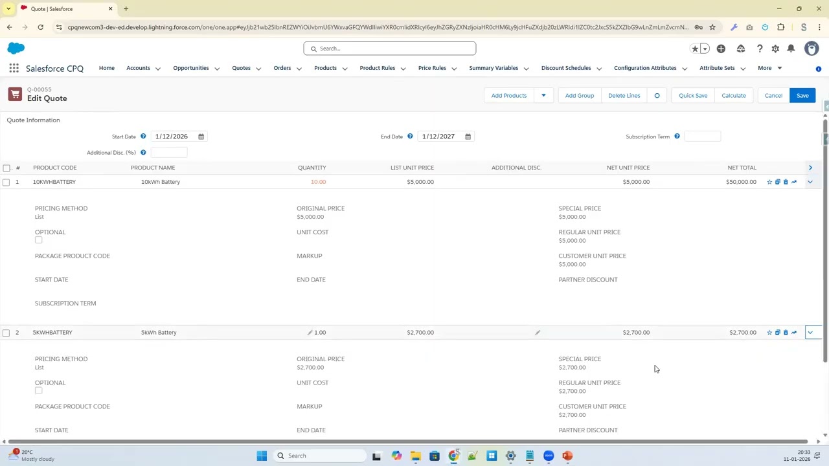The image size is (829, 466).
Task: Open the Notifications bell
Action: click(x=791, y=49)
